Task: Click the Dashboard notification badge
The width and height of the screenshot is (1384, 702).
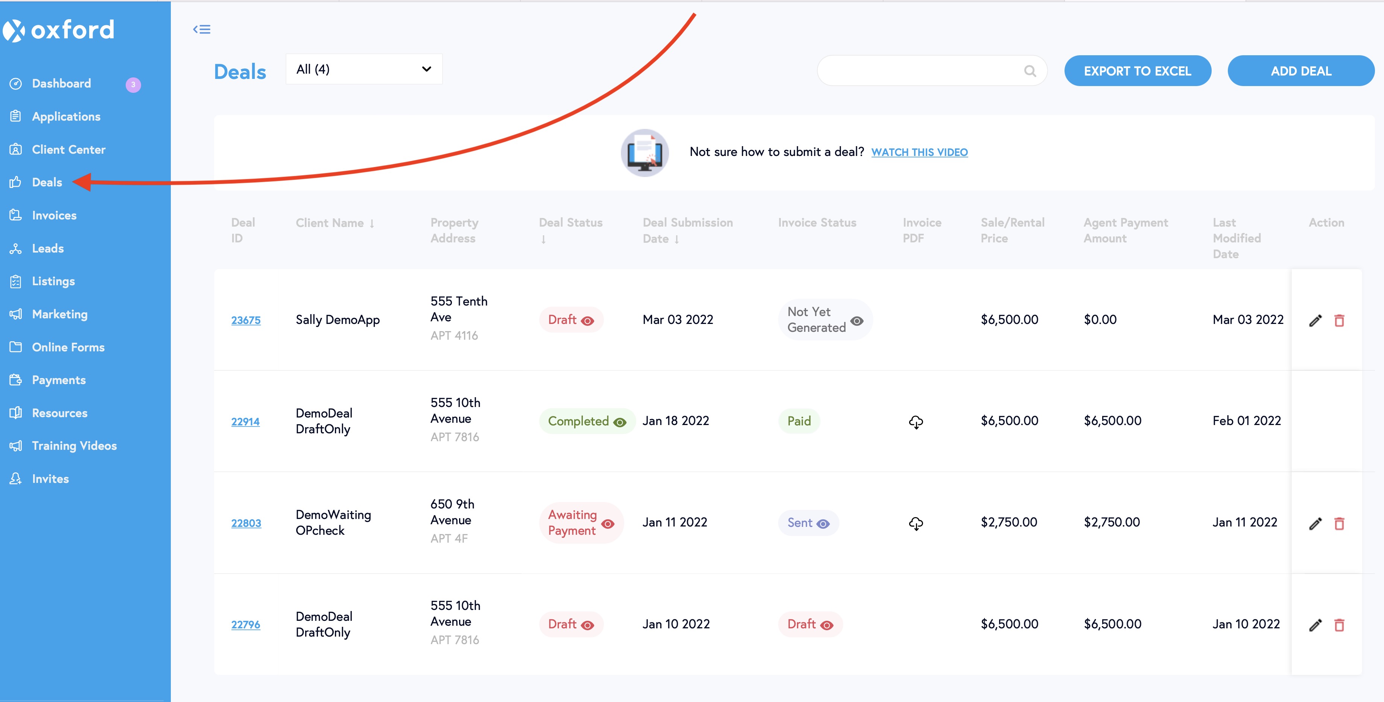Action: point(133,85)
